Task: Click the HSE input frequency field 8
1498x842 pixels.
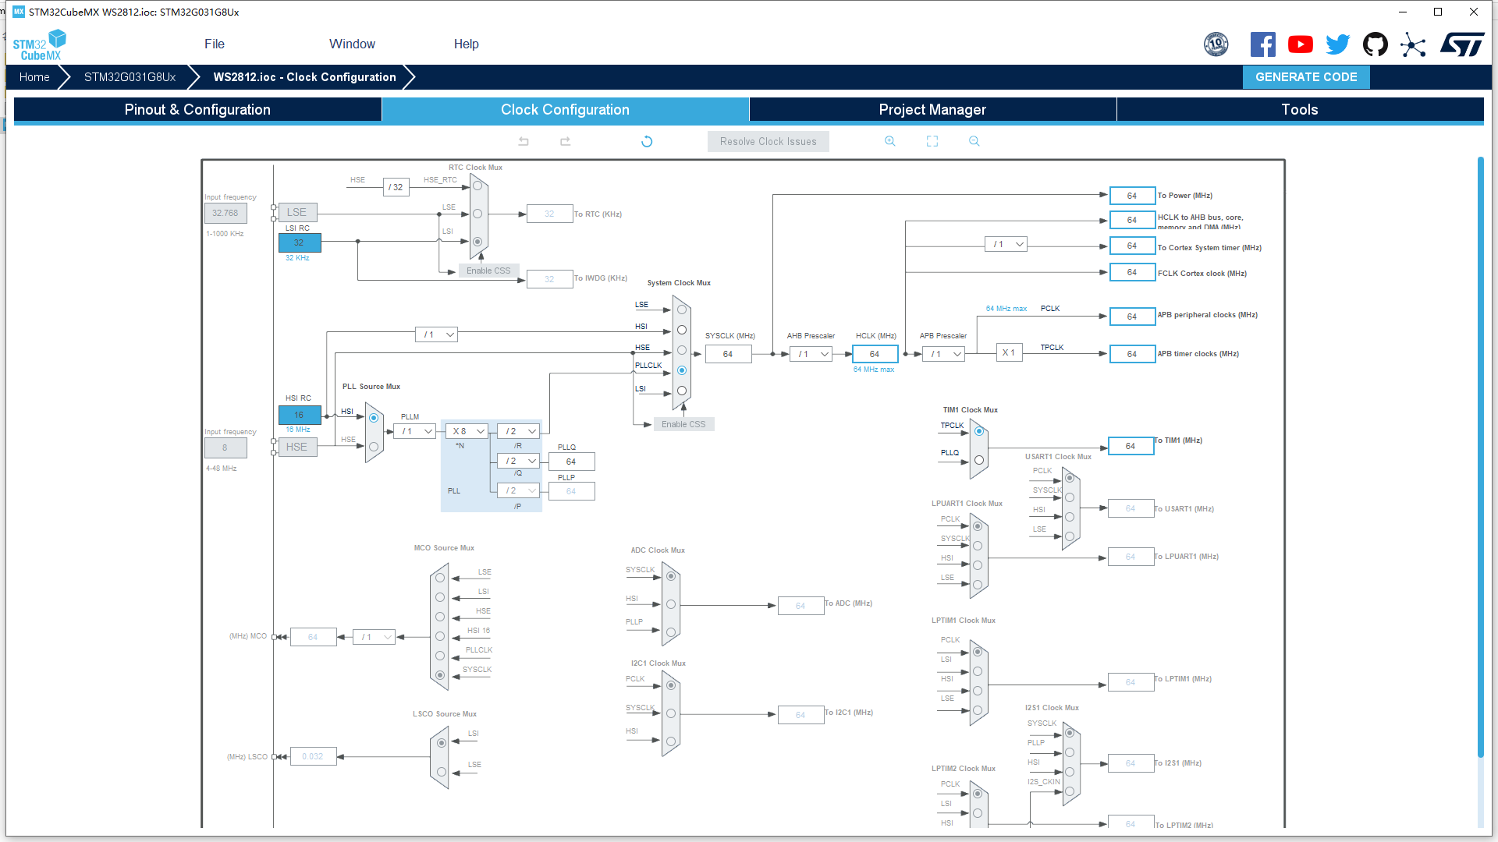Action: (225, 448)
